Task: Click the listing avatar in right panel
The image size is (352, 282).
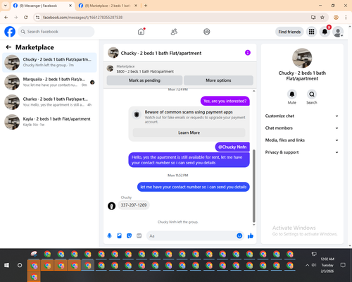Action: (x=302, y=58)
